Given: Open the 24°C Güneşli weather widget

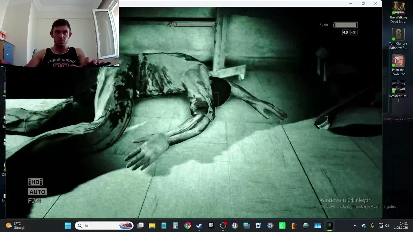Looking at the screenshot, I should (15, 226).
